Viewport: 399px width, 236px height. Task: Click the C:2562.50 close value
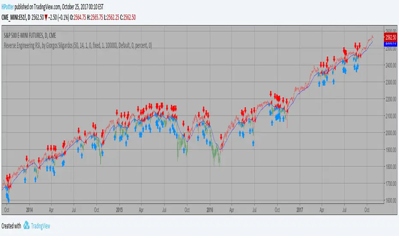[x=128, y=18]
